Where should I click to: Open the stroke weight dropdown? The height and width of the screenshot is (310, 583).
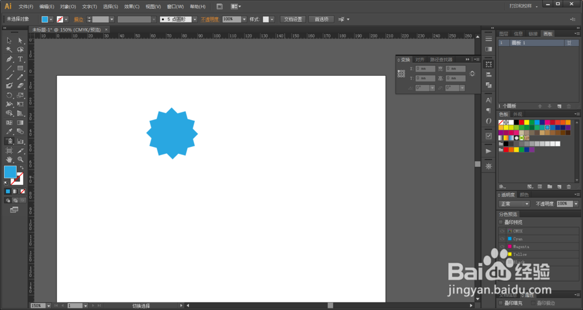(x=111, y=19)
